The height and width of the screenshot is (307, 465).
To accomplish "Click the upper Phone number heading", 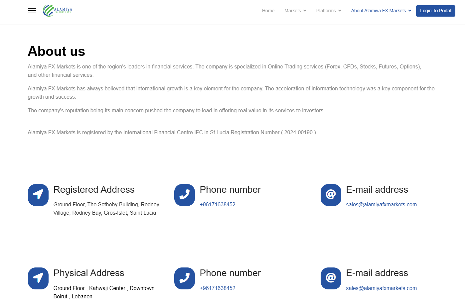I will pos(230,190).
